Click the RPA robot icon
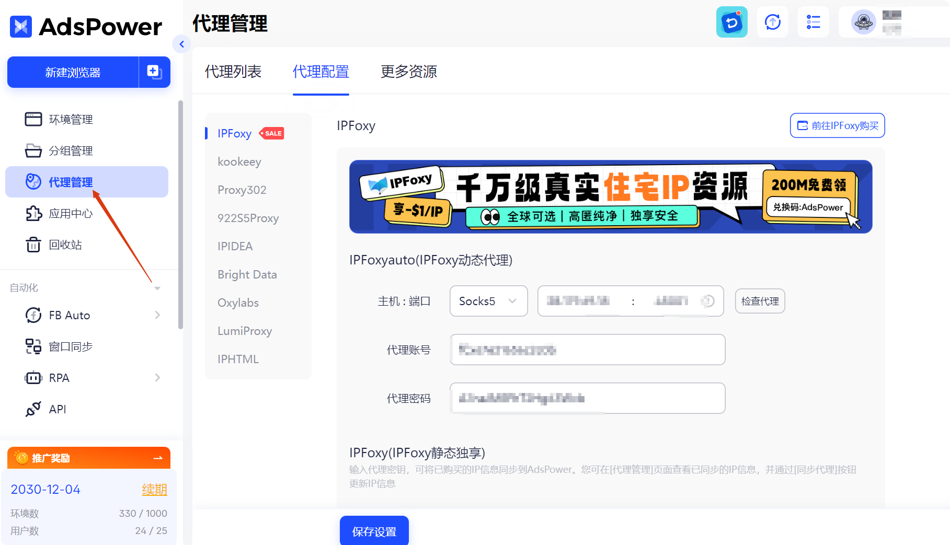 coord(33,378)
